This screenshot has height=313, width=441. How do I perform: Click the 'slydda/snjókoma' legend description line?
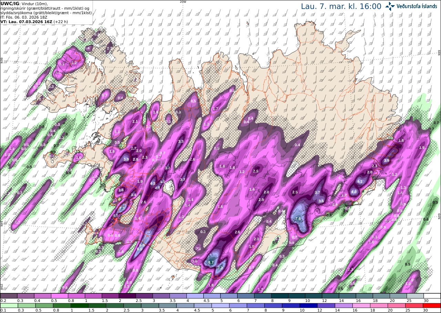46,13
